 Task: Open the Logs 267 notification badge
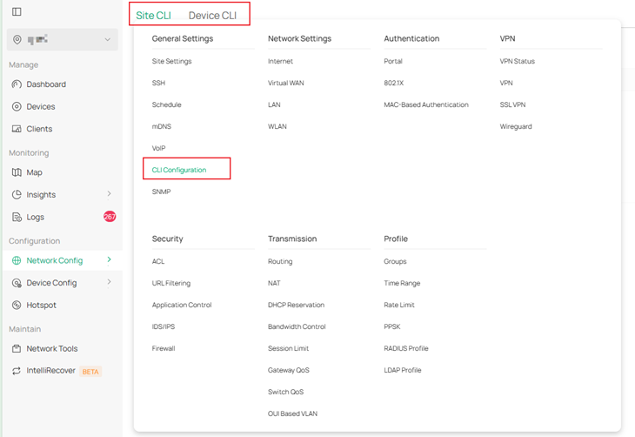coord(110,217)
